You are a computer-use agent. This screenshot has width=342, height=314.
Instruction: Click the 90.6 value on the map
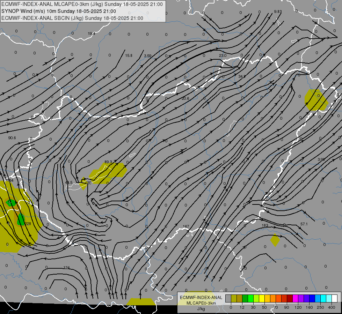coord(12,138)
